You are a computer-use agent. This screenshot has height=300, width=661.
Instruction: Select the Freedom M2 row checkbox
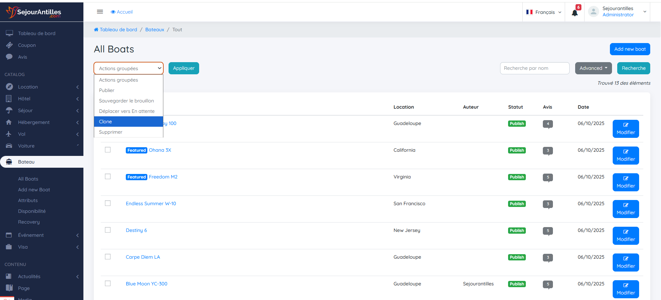[x=108, y=176]
